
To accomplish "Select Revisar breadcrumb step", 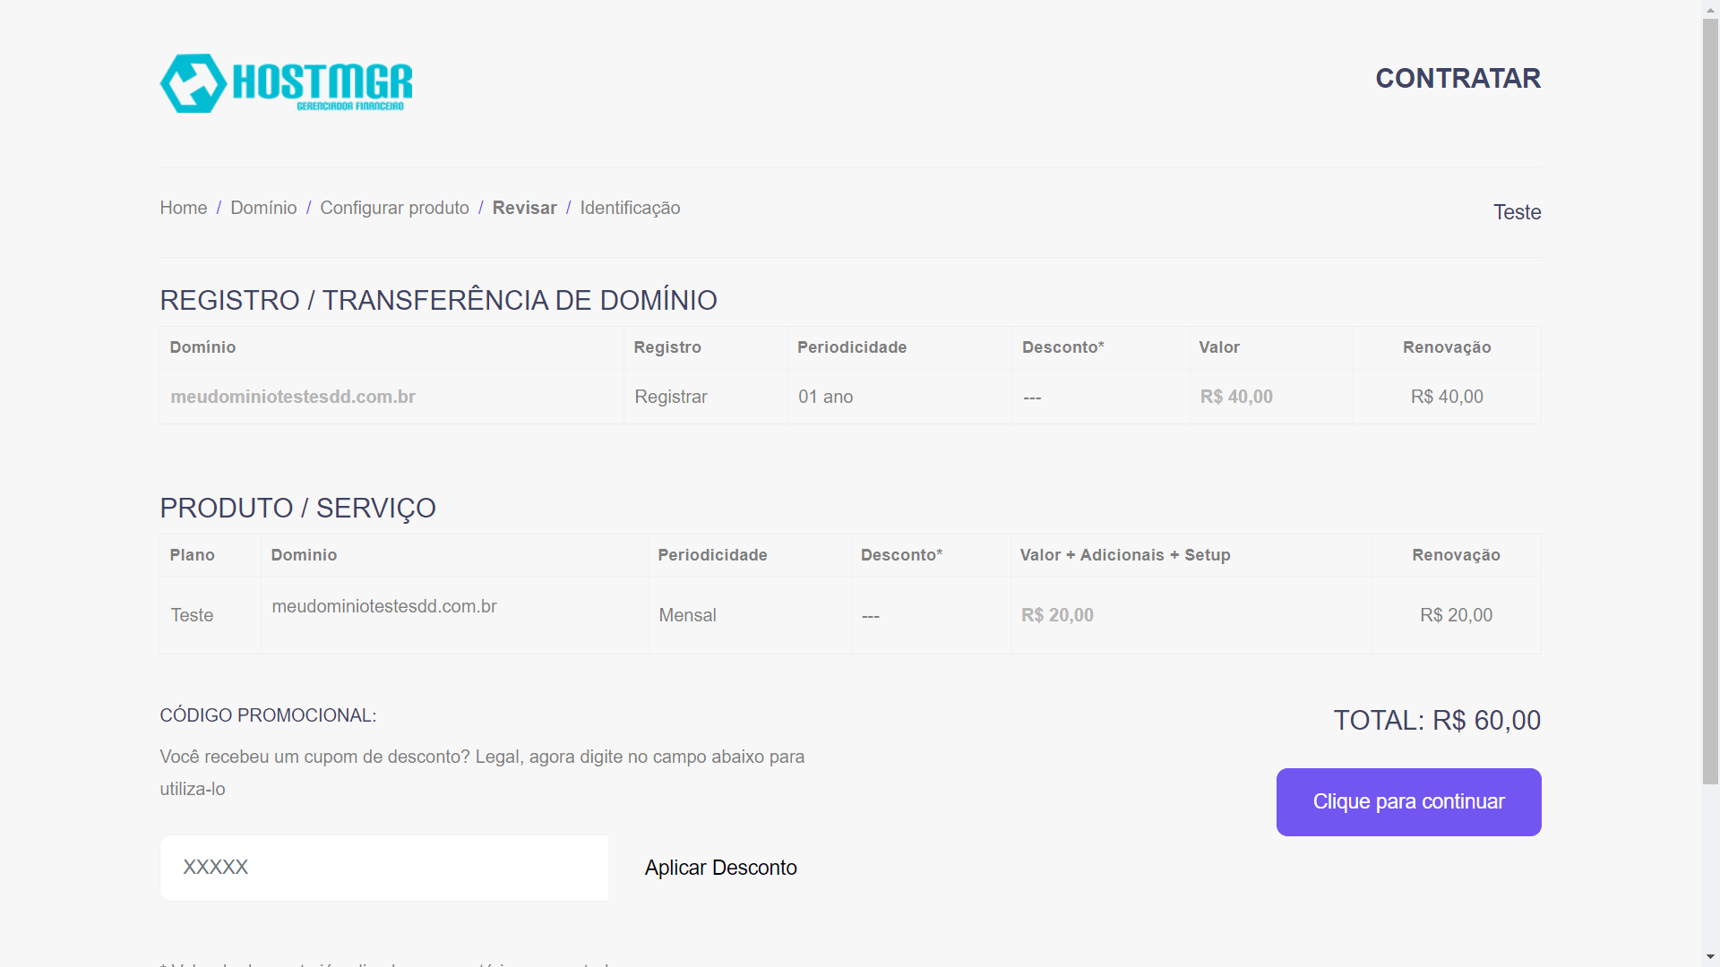I will coord(524,208).
